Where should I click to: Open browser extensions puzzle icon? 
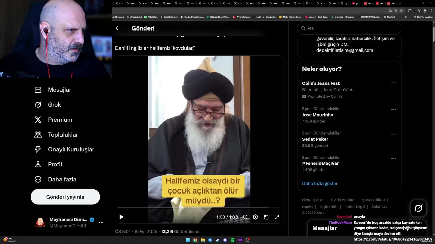(x=410, y=11)
